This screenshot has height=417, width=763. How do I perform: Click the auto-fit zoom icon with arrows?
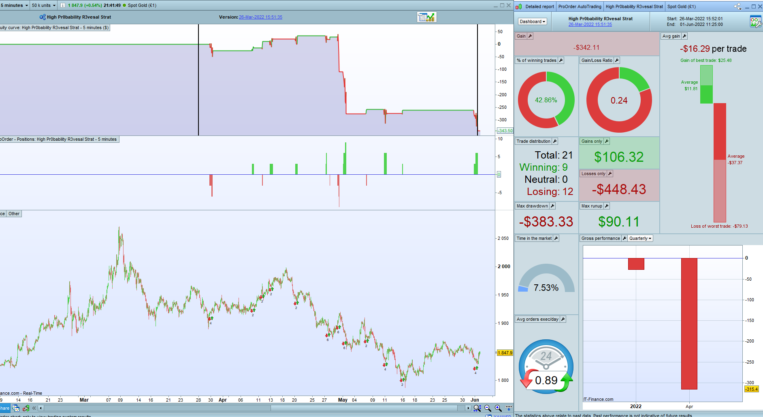pyautogui.click(x=477, y=408)
